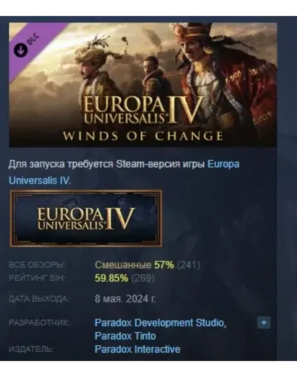Click the Смешанные review summary
The image size is (297, 377).
123,265
